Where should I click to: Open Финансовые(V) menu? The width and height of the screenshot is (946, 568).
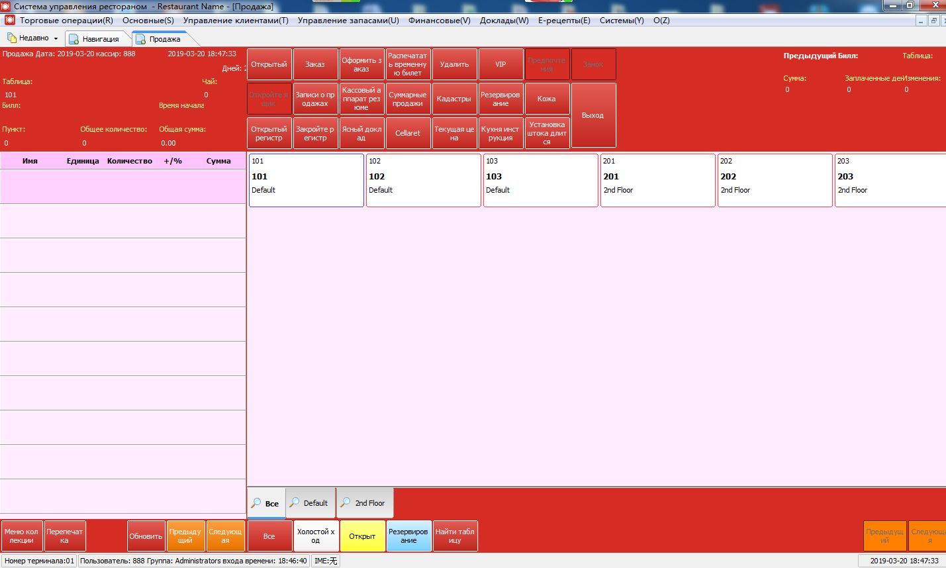[x=440, y=21]
